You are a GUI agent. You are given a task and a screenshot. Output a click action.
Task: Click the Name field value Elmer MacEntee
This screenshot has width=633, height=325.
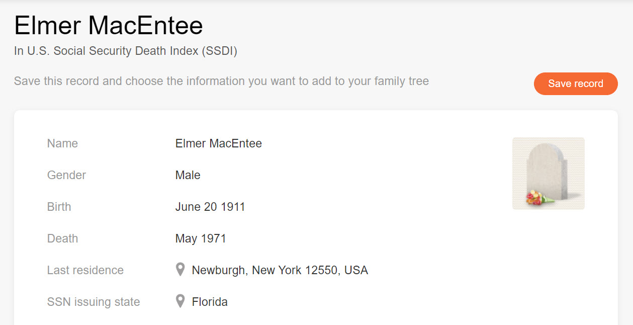coord(218,143)
